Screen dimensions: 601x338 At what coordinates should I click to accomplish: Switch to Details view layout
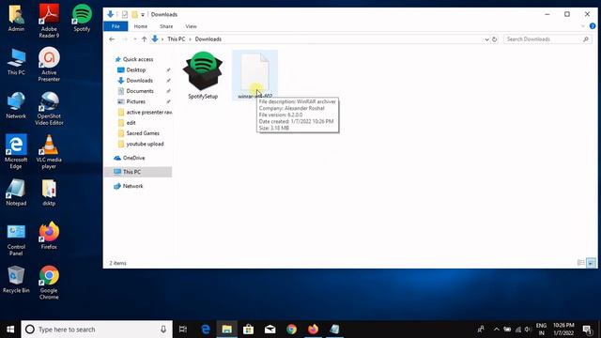pyautogui.click(x=581, y=263)
